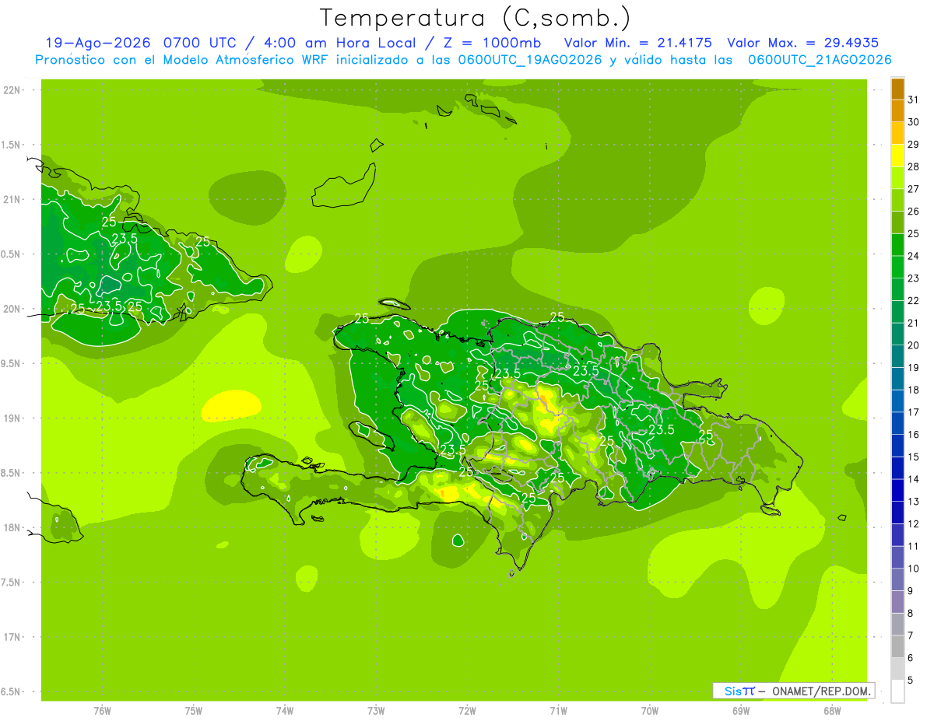Click the '21N' latitude axis label
Viewport: 934px width, 721px height.
12,200
